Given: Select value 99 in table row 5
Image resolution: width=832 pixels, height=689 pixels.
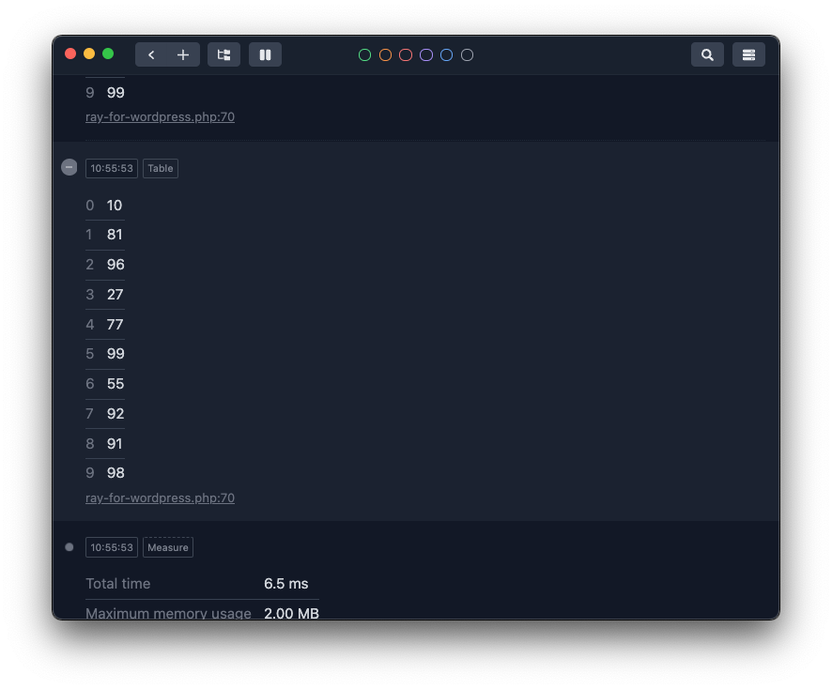Looking at the screenshot, I should point(116,354).
